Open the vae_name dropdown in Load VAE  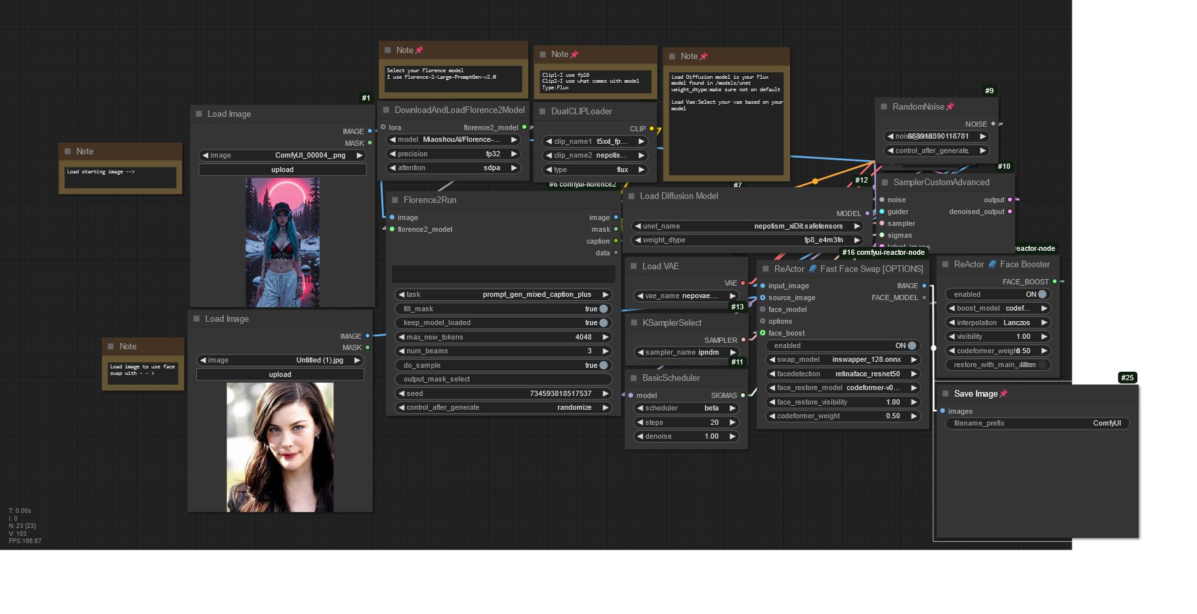[x=686, y=296]
